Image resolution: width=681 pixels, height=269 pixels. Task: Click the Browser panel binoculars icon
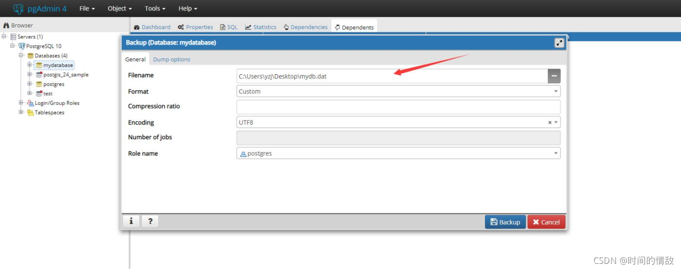[7, 25]
